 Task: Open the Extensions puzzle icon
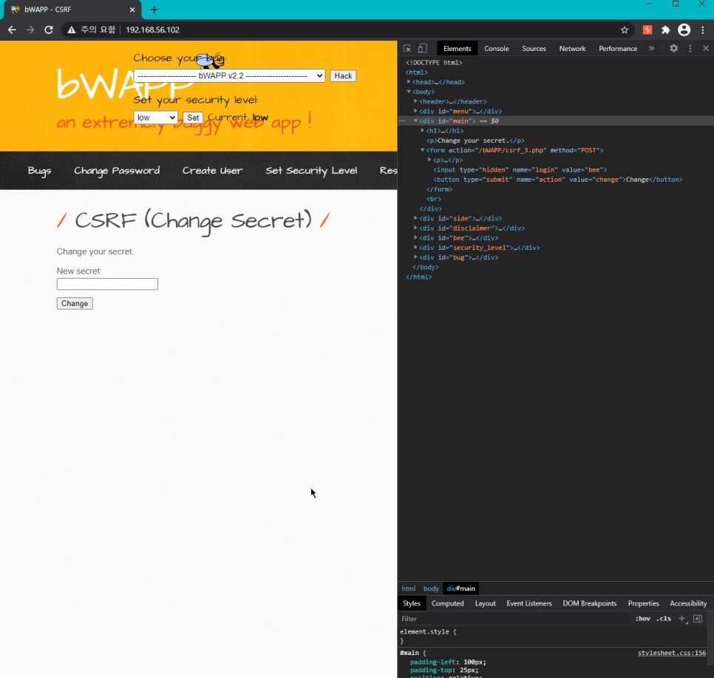pos(666,30)
